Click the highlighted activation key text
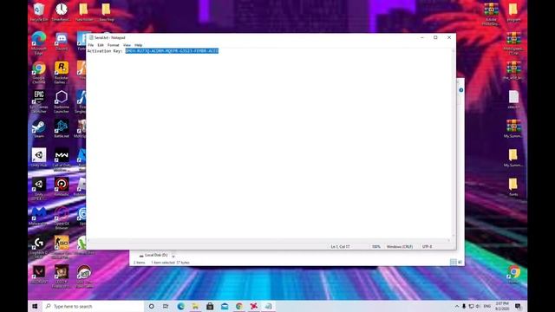555x312 pixels. pyautogui.click(x=172, y=51)
